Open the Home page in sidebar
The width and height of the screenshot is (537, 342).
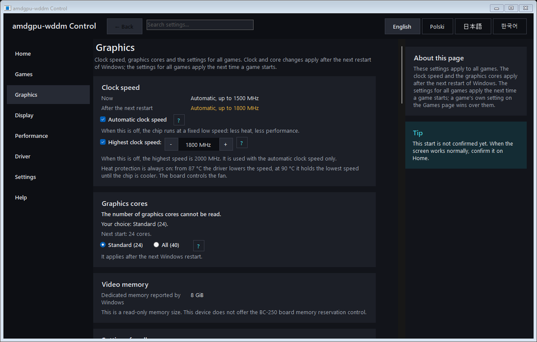pos(48,54)
